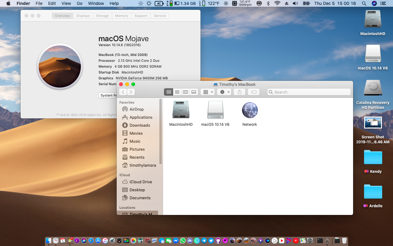Click the Finder sidebar scrollbar
Image resolution: width=393 pixels, height=246 pixels.
(161, 131)
